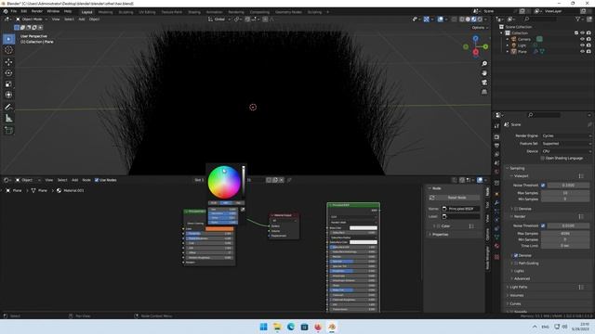The image size is (595, 334).
Task: Hide the Camera in the outliner
Action: [583, 39]
